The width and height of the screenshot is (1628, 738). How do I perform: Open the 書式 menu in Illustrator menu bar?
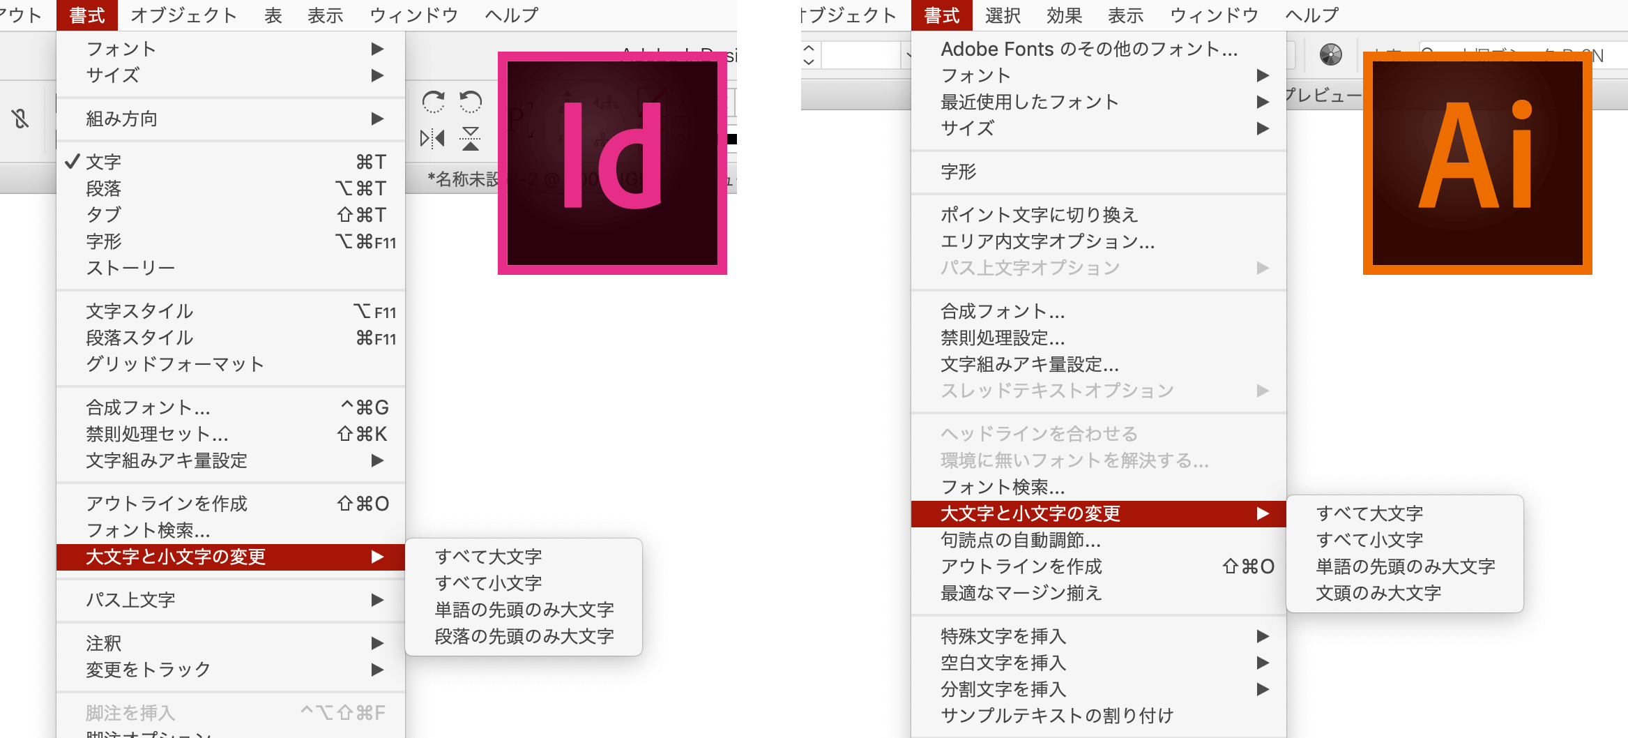pos(942,15)
